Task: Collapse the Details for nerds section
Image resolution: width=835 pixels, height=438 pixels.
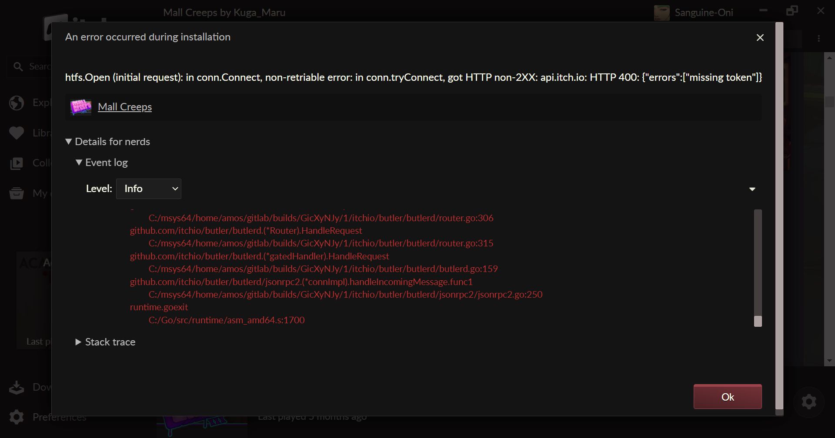Action: click(x=69, y=142)
